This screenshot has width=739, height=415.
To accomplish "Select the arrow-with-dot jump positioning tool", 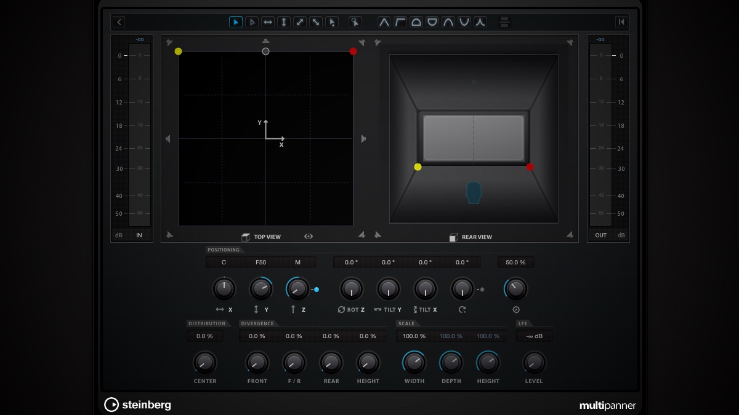I will (331, 22).
